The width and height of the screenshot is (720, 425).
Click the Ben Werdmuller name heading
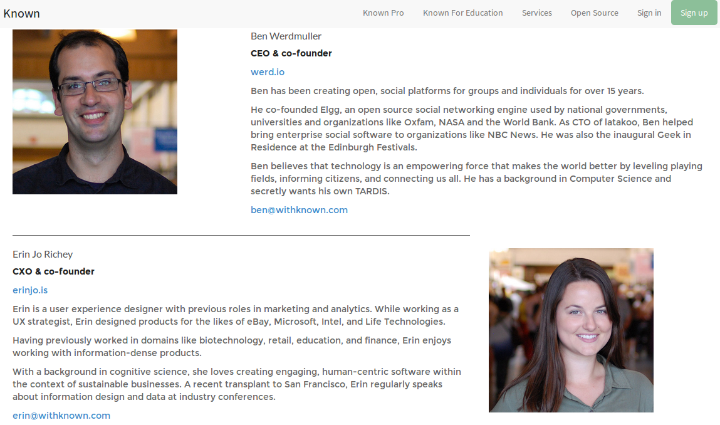click(286, 36)
